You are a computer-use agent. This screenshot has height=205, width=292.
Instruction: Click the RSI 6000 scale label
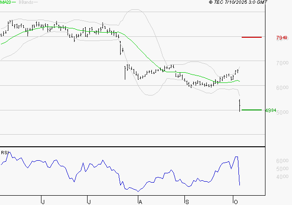282,161
